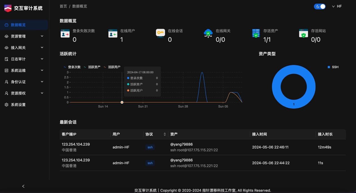
Task: Toggle the 活跃用户 chart legend
Action: [x=112, y=67]
